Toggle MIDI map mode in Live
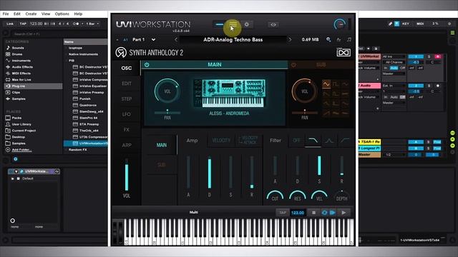The image size is (458, 257). click(420, 24)
